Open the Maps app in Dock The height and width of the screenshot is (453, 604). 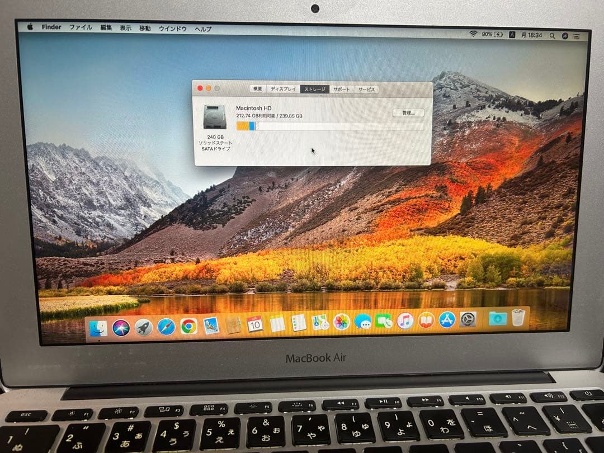coord(320,323)
